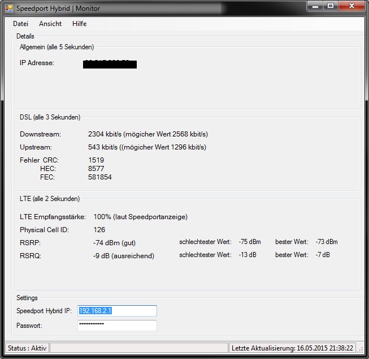Click the 'LTE Empfangsstärke:' label
The height and width of the screenshot is (359, 369).
coord(53,217)
